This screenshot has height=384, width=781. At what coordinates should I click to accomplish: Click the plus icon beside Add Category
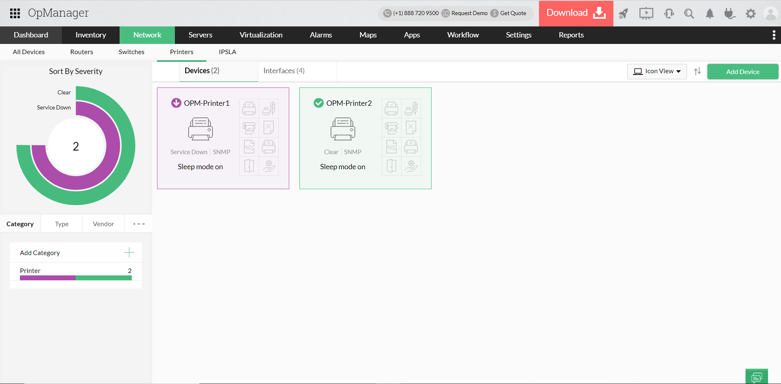(129, 253)
